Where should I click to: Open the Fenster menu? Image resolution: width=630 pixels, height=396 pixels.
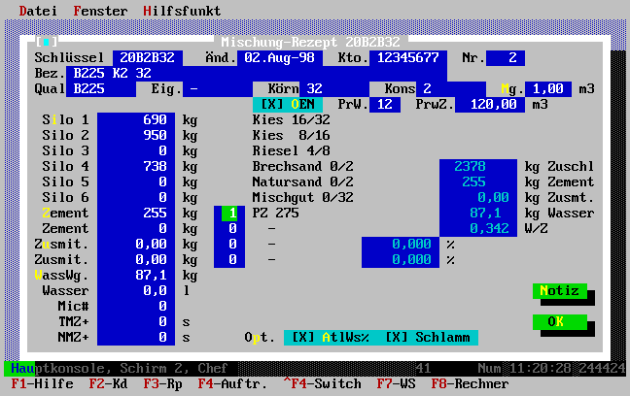pos(100,11)
